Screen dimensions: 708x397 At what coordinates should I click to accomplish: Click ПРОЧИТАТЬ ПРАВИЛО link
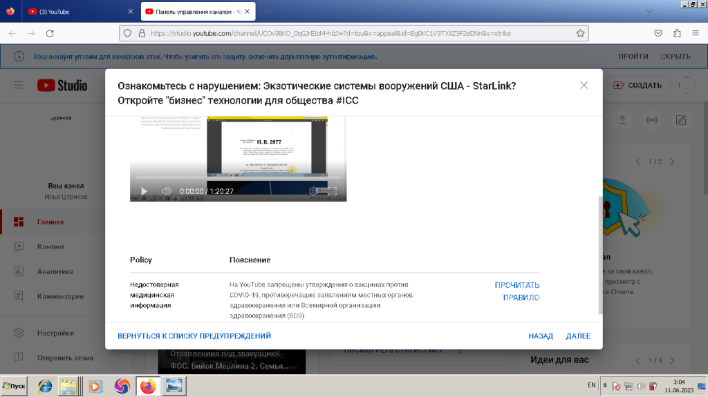(x=517, y=291)
